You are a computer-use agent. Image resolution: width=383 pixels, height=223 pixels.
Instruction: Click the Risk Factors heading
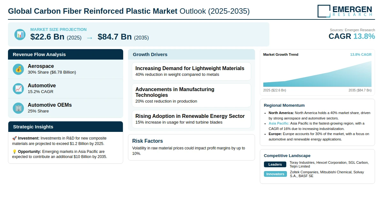147,141
